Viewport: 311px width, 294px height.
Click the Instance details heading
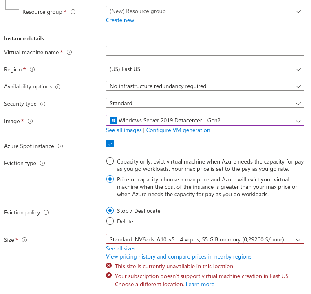point(24,38)
